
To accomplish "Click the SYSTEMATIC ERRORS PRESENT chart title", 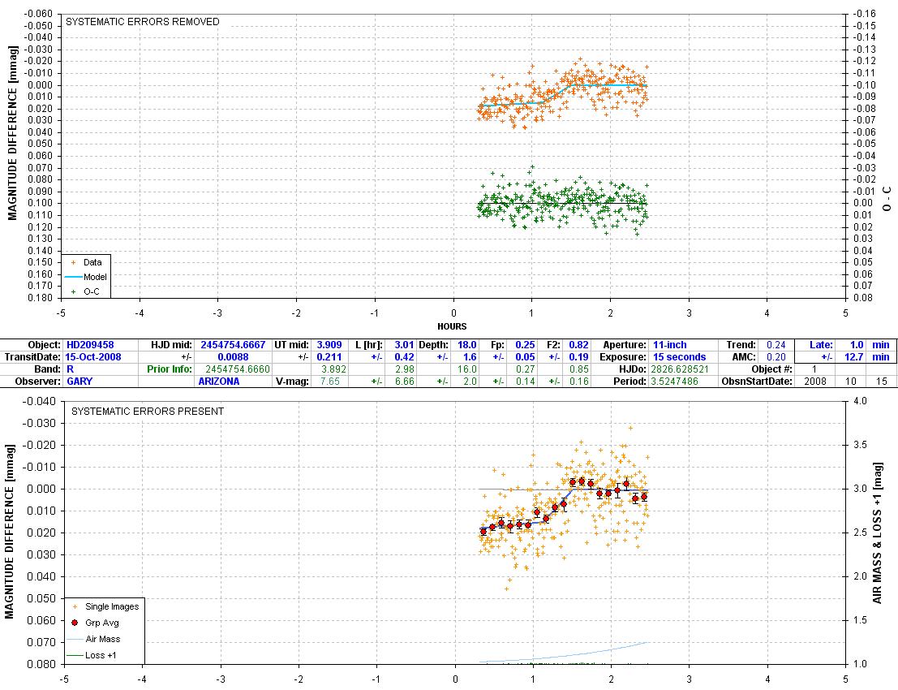I will point(148,412).
